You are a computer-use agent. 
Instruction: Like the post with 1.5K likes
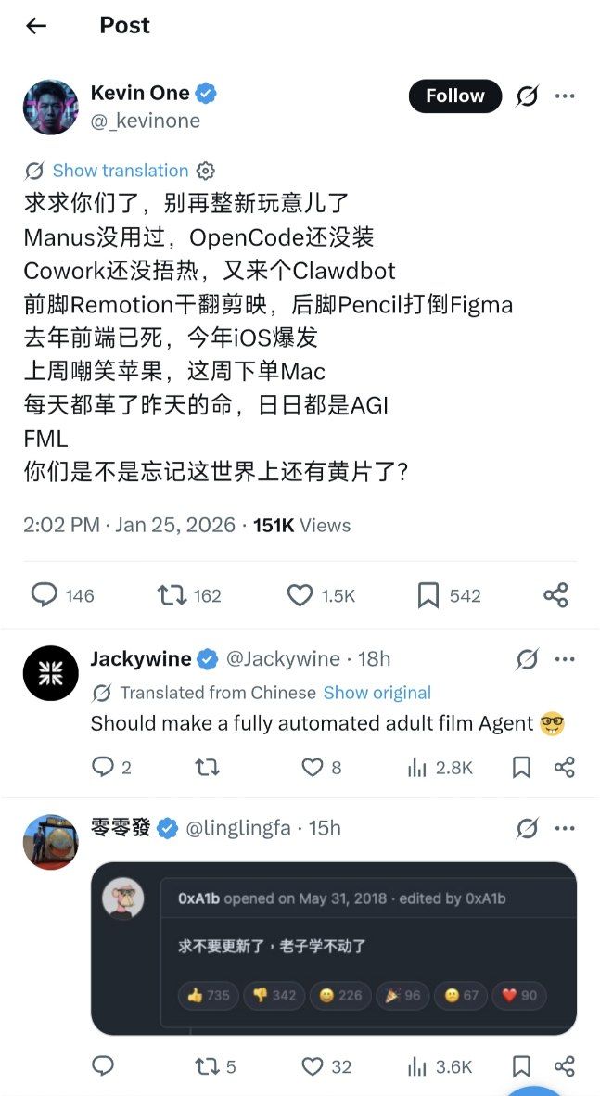(x=300, y=595)
